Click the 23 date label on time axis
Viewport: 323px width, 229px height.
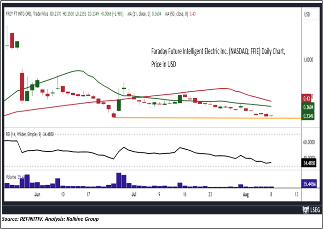210,194
